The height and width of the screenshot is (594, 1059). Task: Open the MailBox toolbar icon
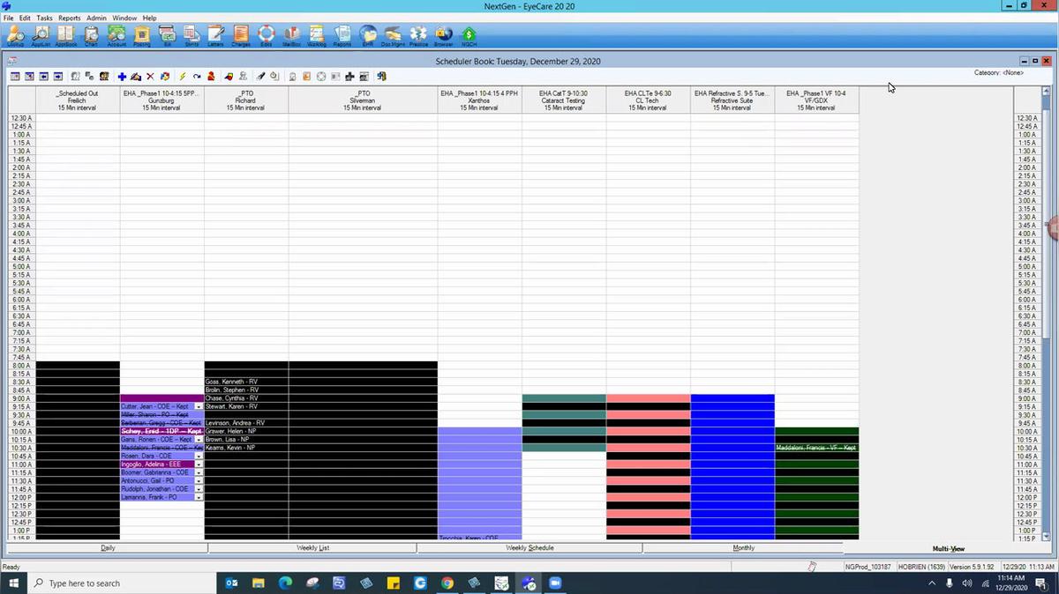tap(291, 35)
